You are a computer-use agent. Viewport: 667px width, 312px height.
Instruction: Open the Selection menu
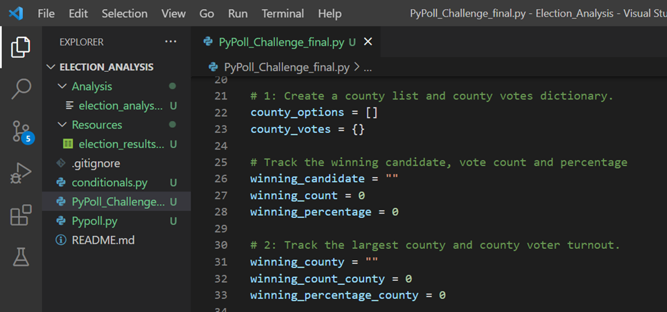pyautogui.click(x=125, y=14)
